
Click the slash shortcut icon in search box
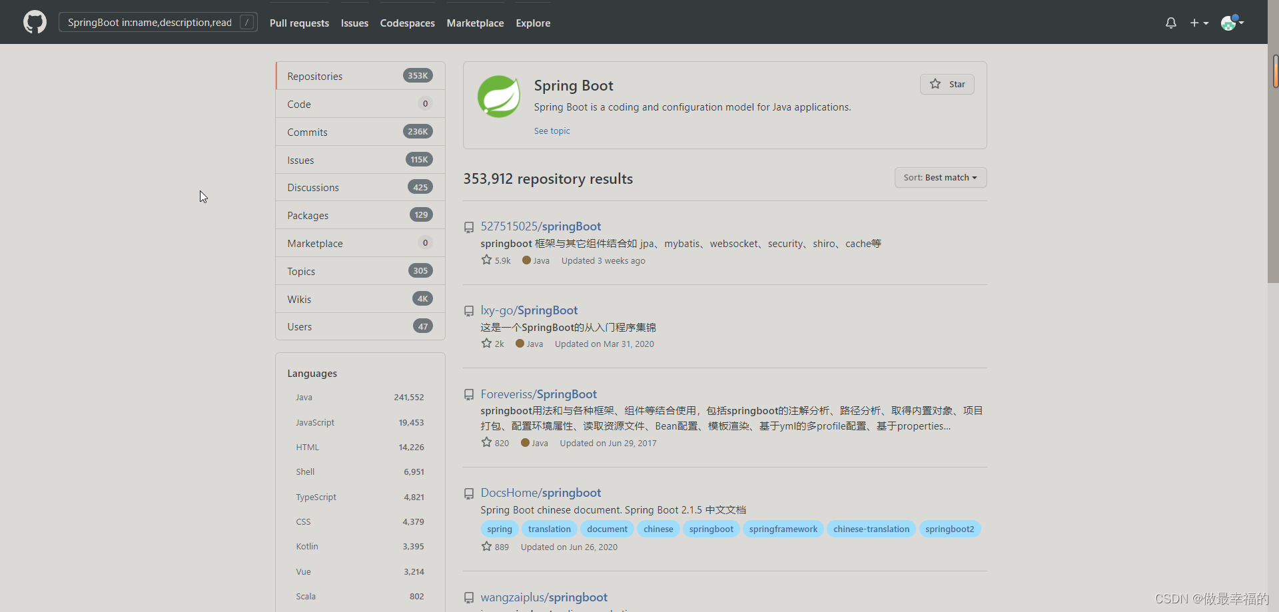pos(247,22)
